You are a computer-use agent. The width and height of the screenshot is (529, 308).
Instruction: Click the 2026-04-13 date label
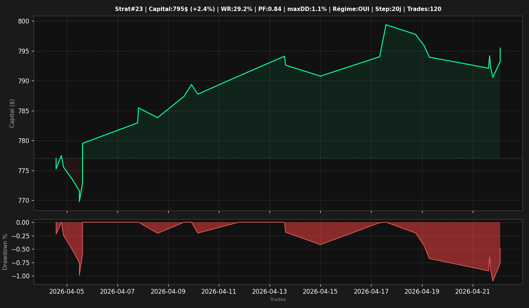click(x=270, y=291)
